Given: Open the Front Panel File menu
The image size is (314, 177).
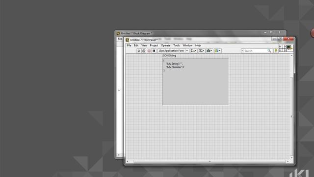Looking at the screenshot, I should coord(129,46).
